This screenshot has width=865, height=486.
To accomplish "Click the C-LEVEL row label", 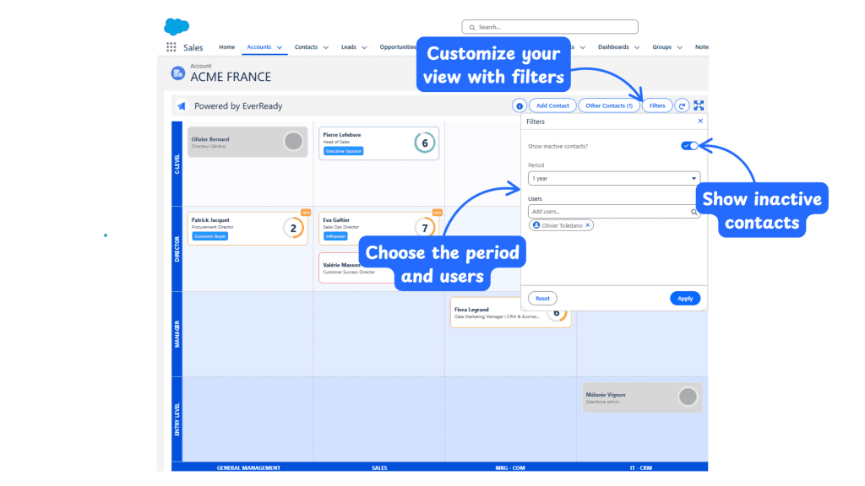I will click(177, 165).
